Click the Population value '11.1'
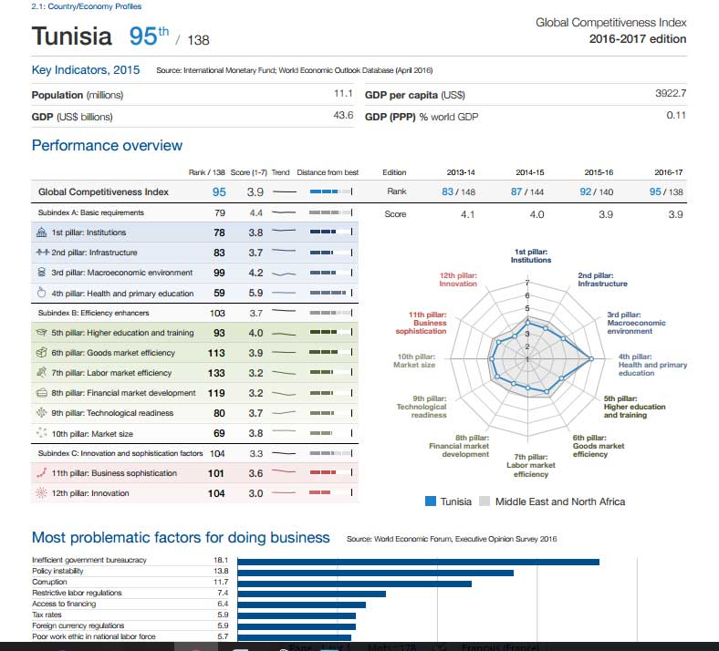 343,94
